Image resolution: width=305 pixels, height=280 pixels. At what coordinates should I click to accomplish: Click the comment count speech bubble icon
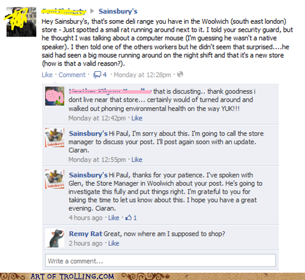[x=97, y=75]
